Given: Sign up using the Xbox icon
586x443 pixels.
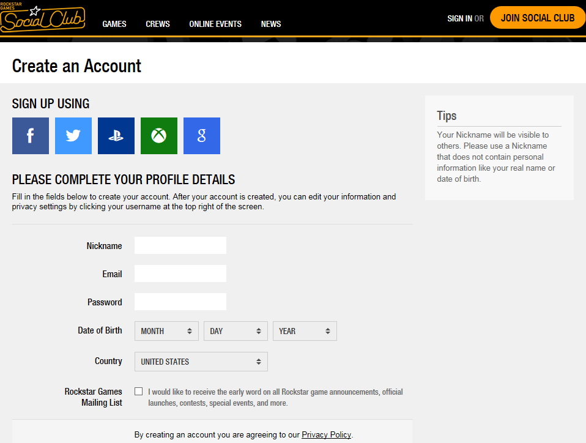Looking at the screenshot, I should (159, 136).
